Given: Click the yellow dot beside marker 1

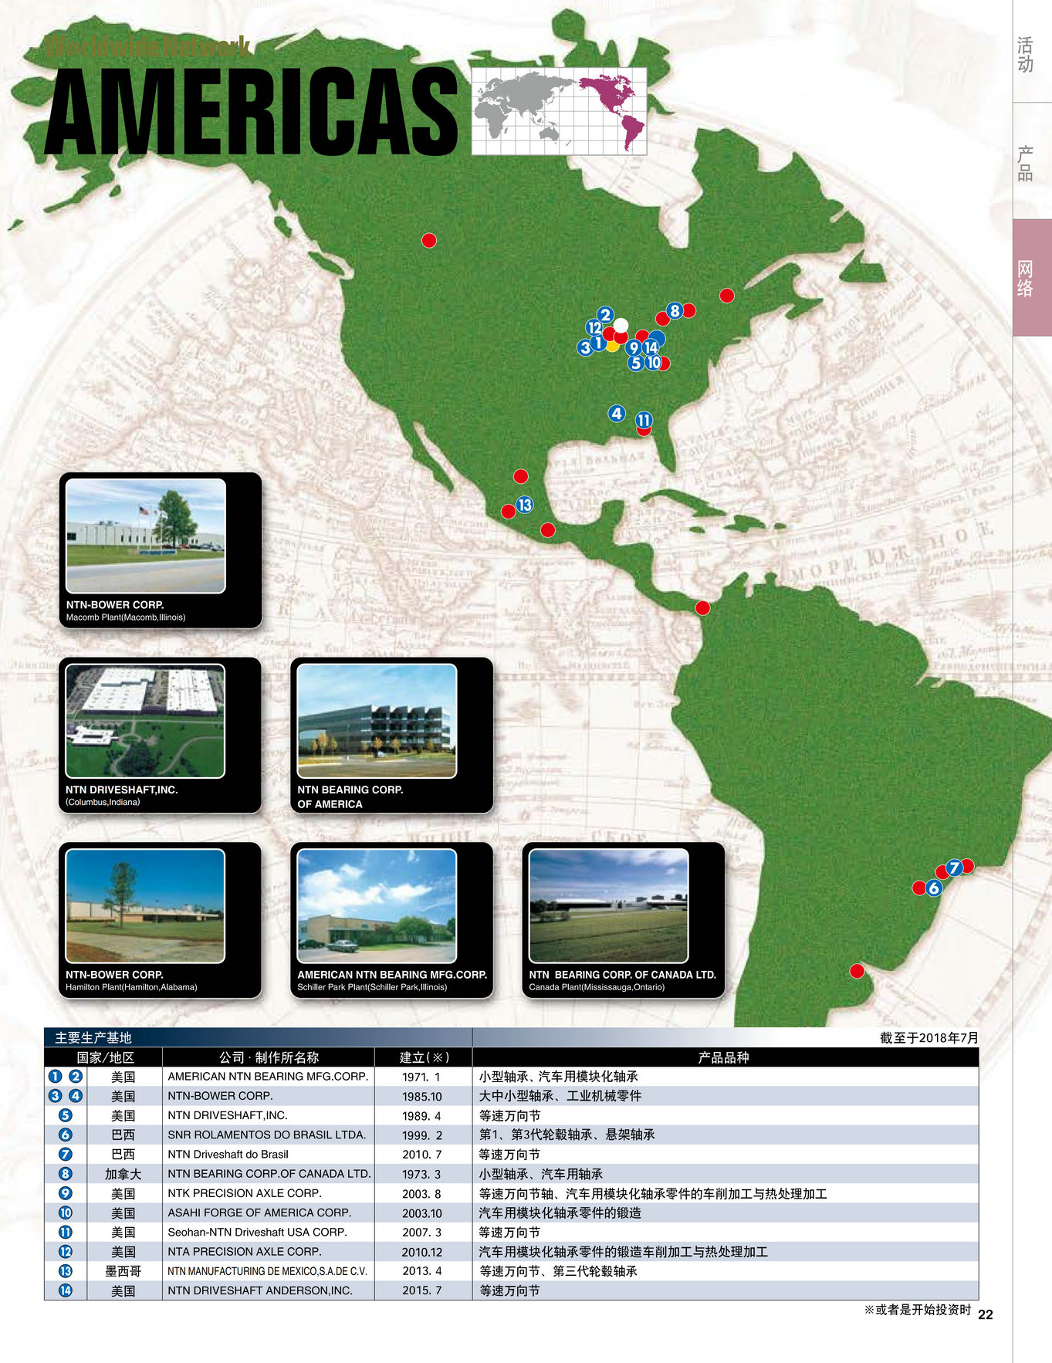Looking at the screenshot, I should click(612, 346).
